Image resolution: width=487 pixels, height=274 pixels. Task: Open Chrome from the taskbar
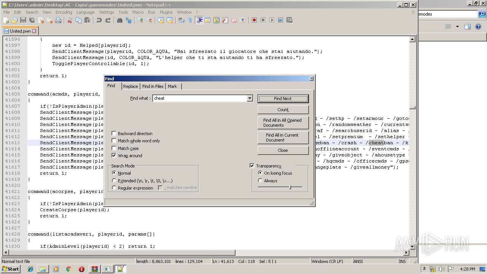(68, 269)
